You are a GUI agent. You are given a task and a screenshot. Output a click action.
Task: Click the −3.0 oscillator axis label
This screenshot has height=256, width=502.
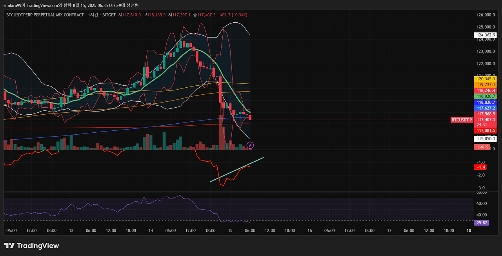click(x=481, y=188)
